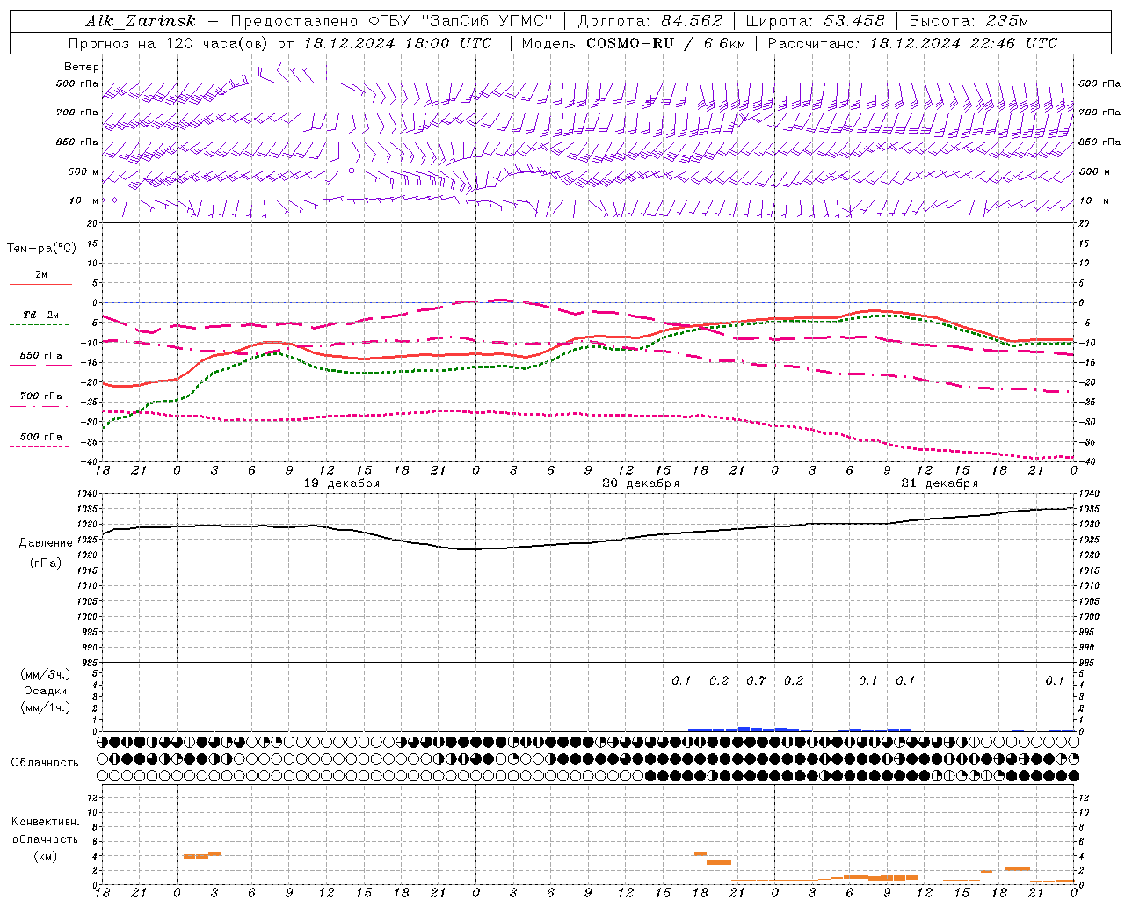Click the 0.7 precipitation value
The height and width of the screenshot is (900, 1125).
(x=756, y=681)
